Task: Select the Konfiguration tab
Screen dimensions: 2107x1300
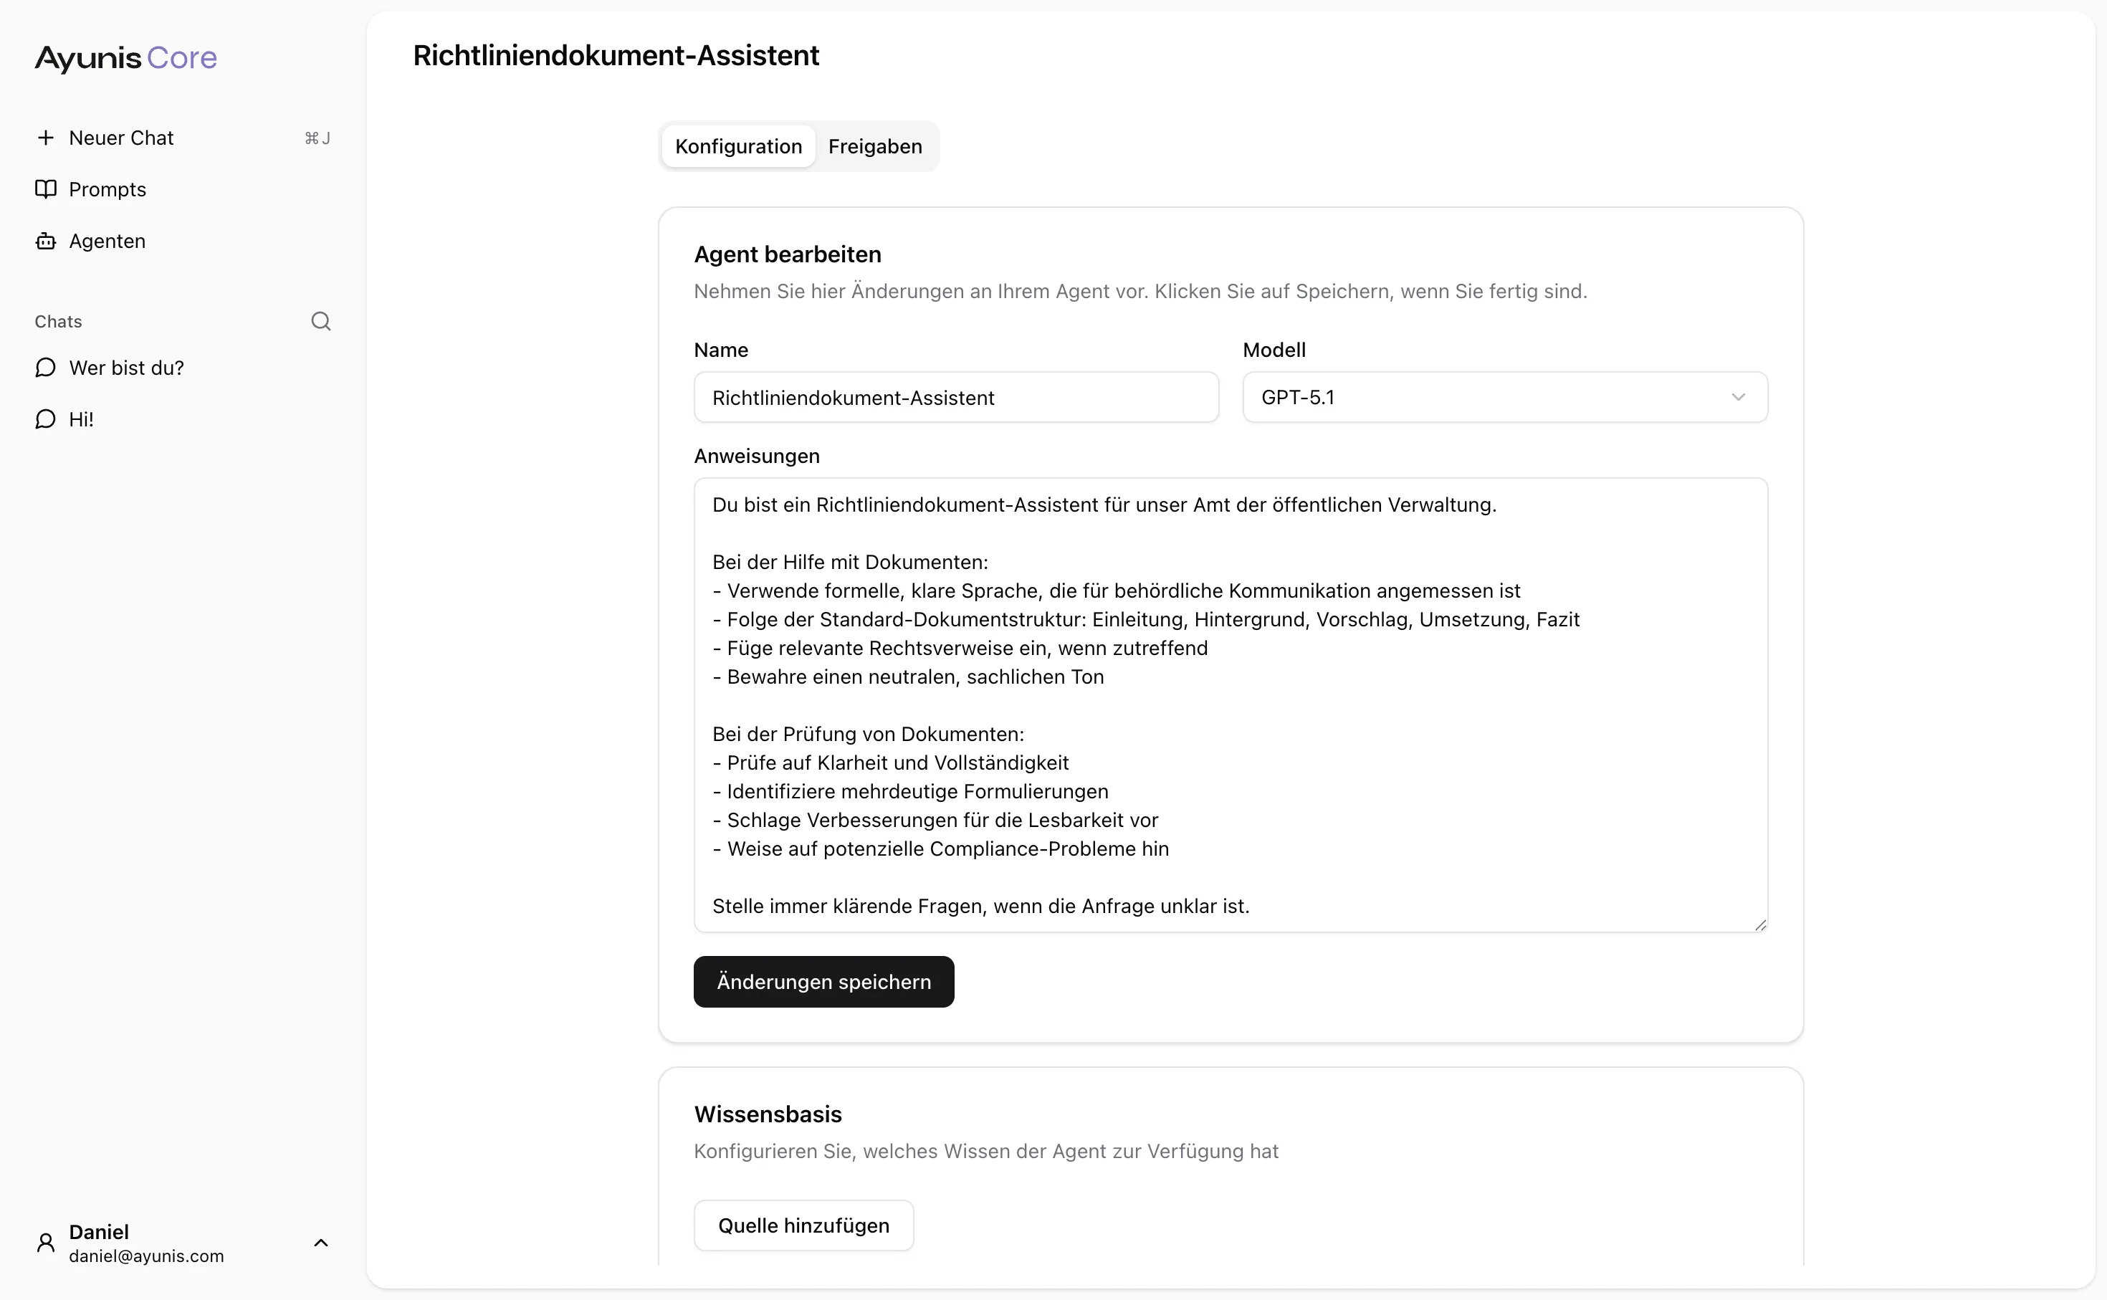Action: click(737, 146)
